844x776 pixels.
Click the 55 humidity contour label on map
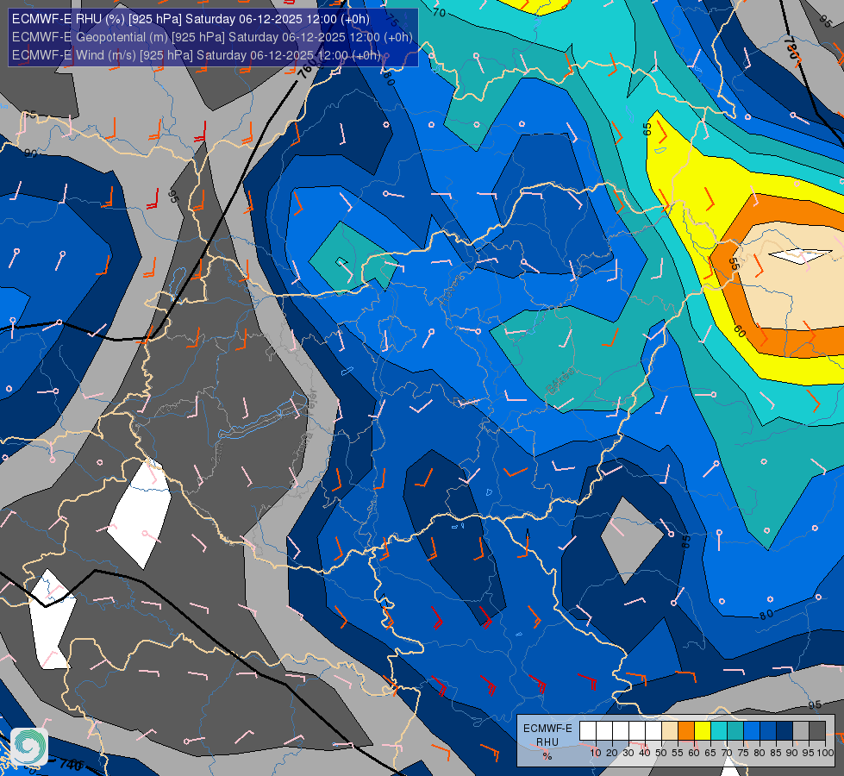click(733, 263)
